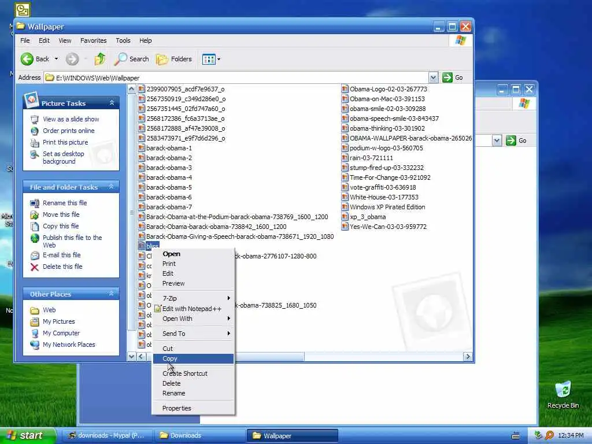
Task: Open the Favorites menu
Action: [93, 40]
